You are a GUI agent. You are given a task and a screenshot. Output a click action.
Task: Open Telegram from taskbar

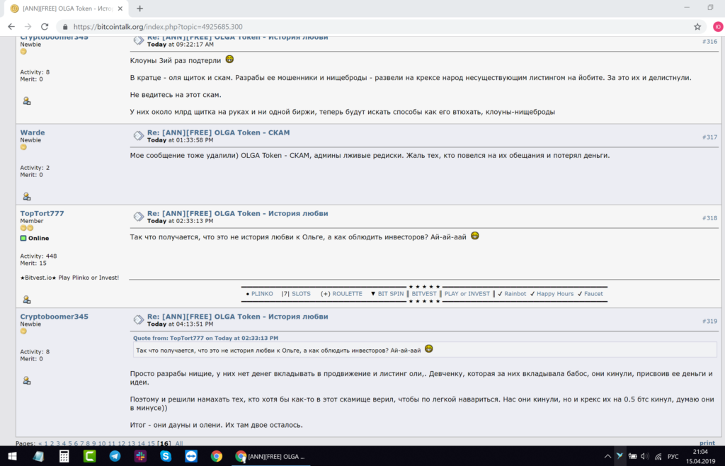coord(115,456)
